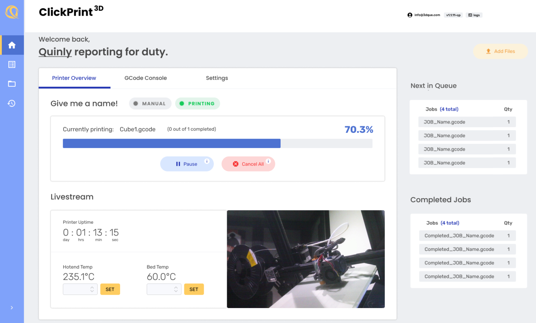This screenshot has width=536, height=323.
Task: Rename the printer via Give me a name
Action: click(x=84, y=103)
